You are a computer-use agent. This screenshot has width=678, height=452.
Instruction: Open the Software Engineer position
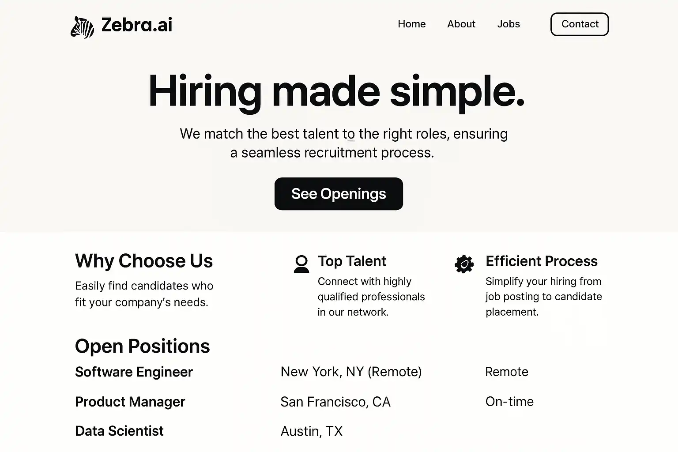point(134,372)
